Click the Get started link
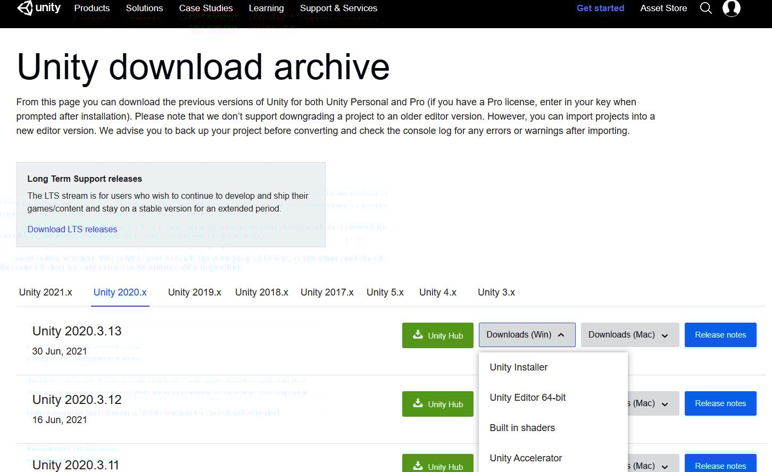Image resolution: width=772 pixels, height=472 pixels. tap(600, 8)
